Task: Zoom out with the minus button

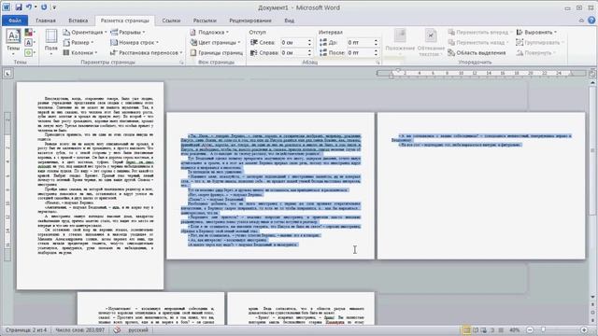Action: point(530,329)
